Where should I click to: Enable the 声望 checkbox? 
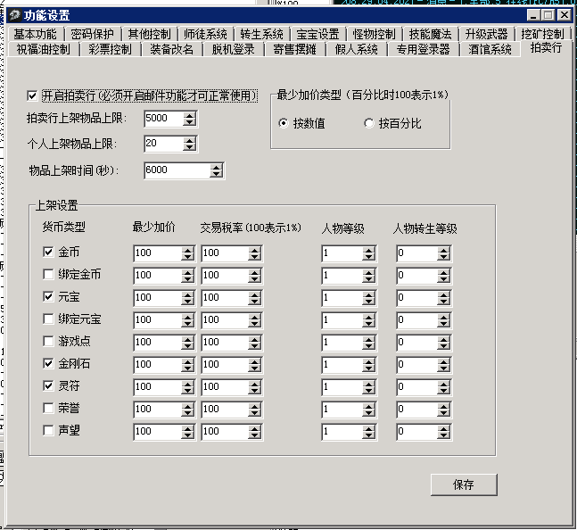(48, 430)
